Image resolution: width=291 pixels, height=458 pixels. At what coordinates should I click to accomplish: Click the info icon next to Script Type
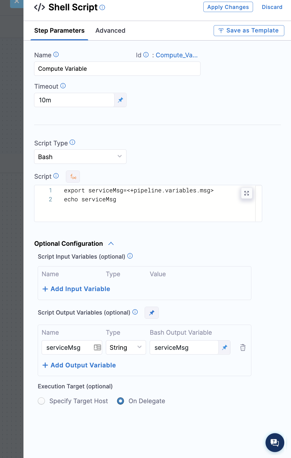[x=72, y=142]
